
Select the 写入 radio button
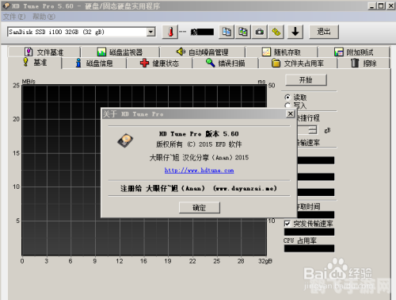287,106
